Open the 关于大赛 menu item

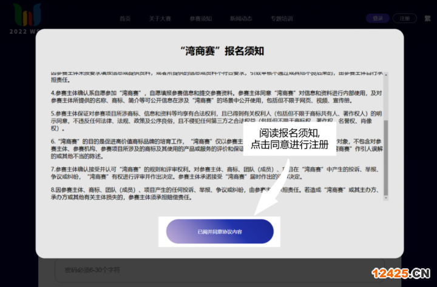[160, 19]
